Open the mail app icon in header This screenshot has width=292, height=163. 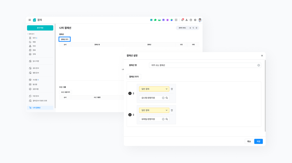pos(159,20)
